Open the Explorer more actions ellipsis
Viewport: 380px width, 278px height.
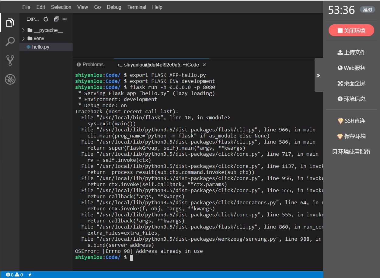click(64, 19)
